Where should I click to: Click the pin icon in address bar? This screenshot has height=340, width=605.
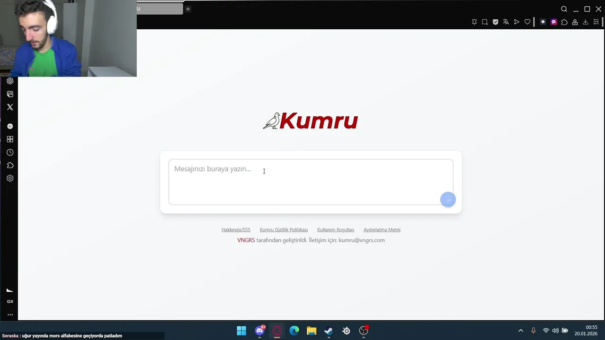474,22
